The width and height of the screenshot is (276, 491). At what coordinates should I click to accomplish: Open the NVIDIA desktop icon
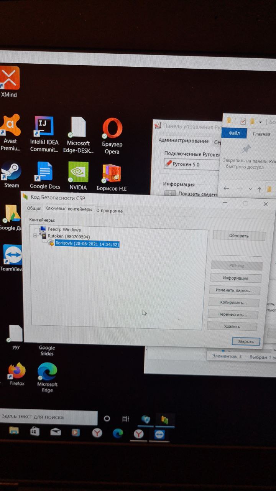tap(78, 176)
